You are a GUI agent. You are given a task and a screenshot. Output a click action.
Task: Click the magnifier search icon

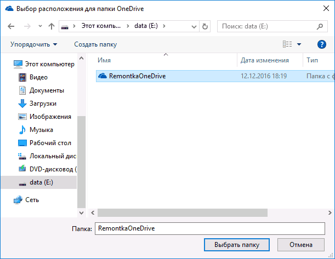320,26
